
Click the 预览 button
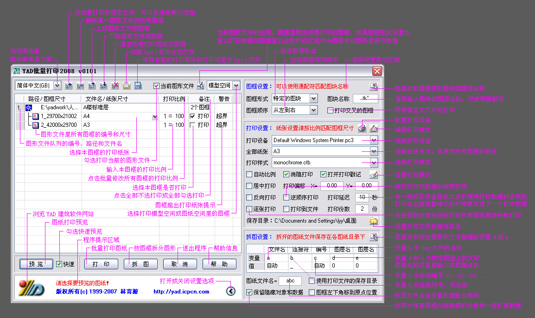pyautogui.click(x=36, y=264)
